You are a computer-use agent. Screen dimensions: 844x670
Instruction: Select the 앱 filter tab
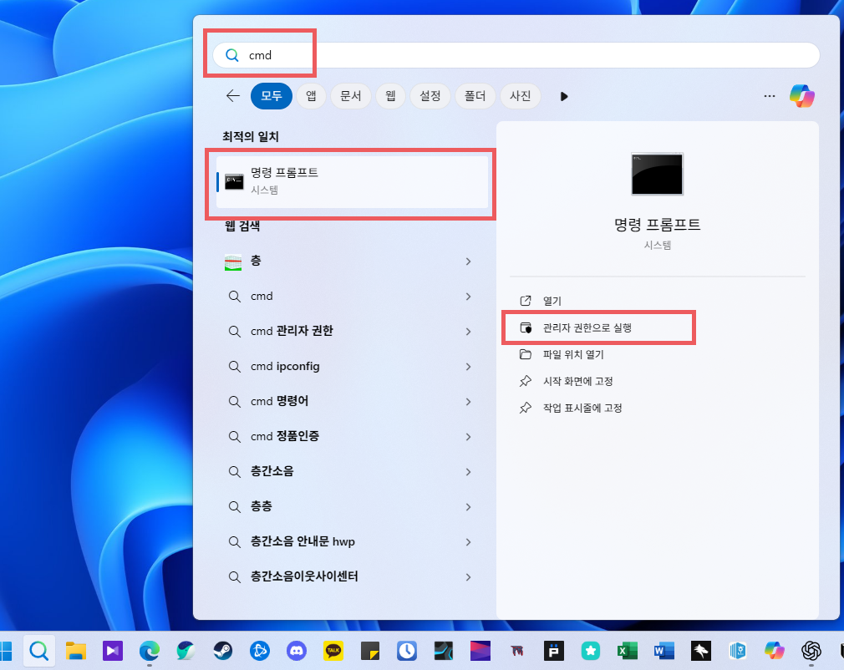point(311,96)
